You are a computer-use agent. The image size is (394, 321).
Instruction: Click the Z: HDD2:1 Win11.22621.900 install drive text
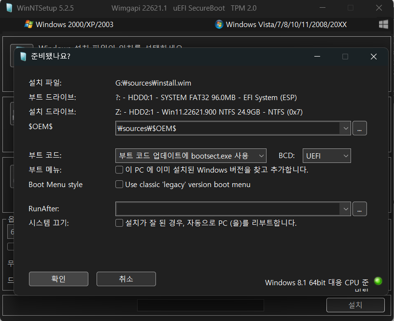tap(209, 112)
